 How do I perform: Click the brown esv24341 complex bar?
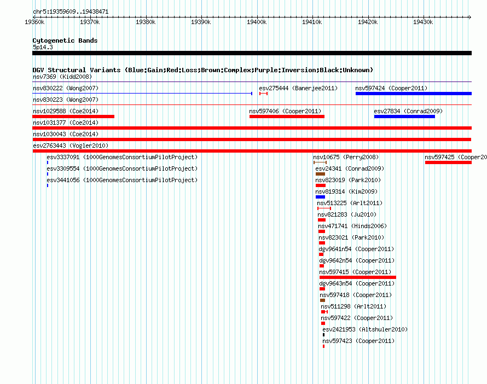pyautogui.click(x=320, y=174)
